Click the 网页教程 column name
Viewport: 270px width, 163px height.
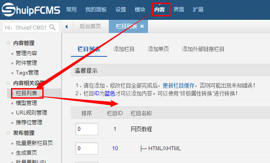(141, 129)
